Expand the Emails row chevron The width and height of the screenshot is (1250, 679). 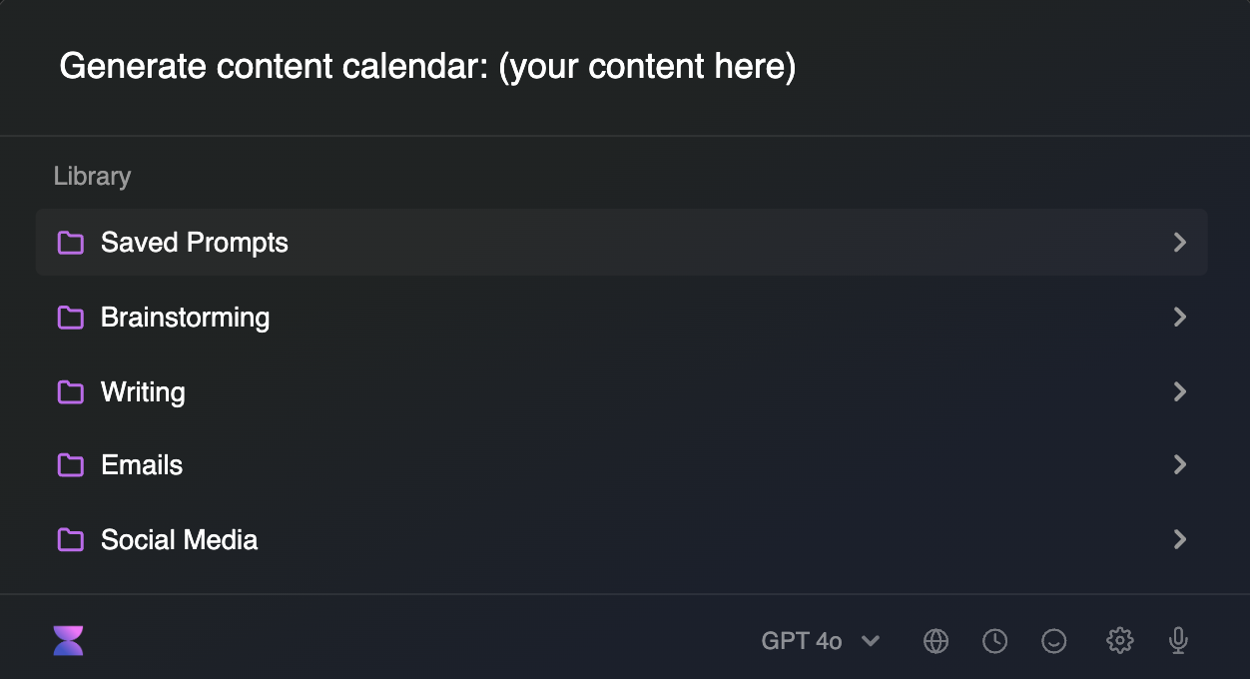coord(1180,465)
